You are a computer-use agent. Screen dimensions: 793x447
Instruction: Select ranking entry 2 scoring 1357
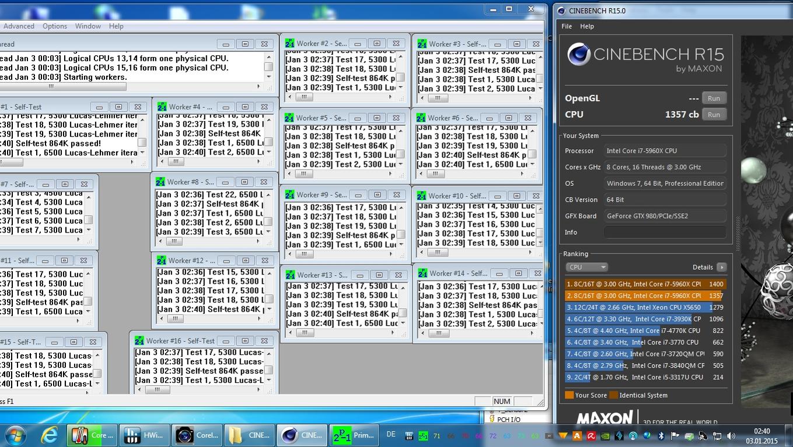pos(645,295)
